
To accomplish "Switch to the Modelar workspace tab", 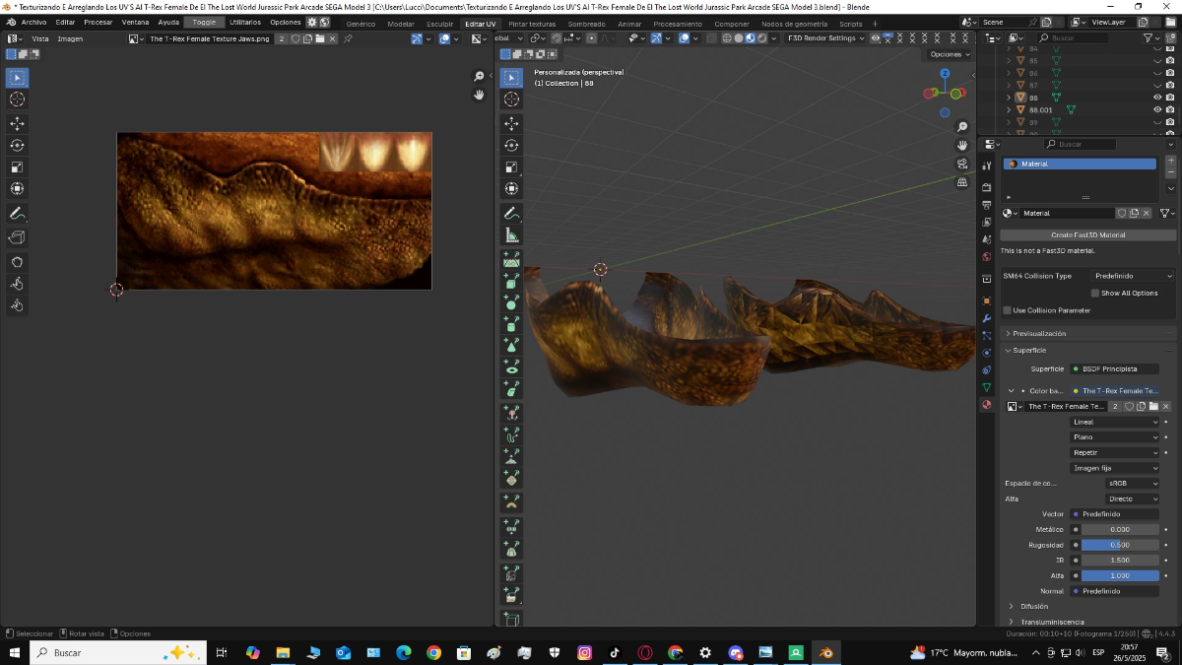I will pyautogui.click(x=401, y=24).
